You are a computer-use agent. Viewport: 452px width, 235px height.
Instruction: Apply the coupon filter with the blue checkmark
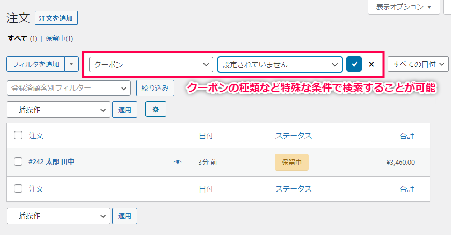tap(354, 64)
